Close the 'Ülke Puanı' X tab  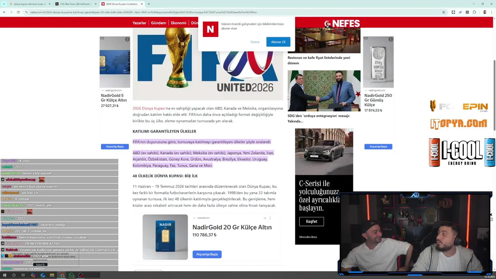click(95, 4)
